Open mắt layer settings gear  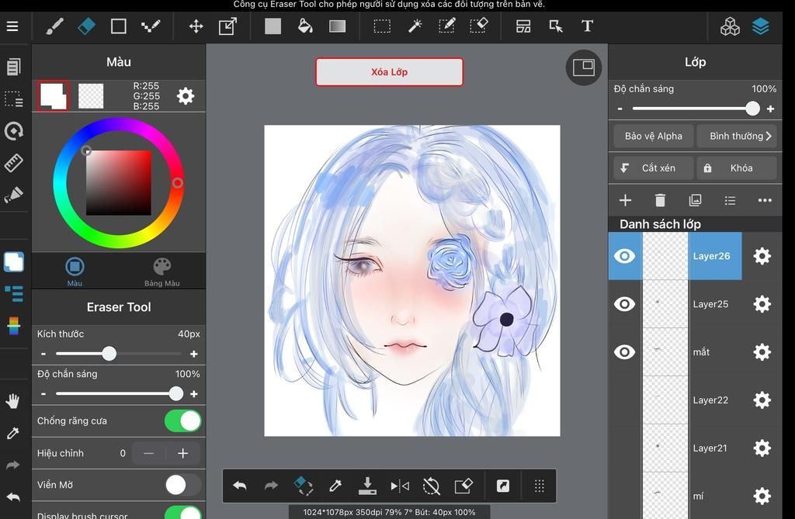point(762,351)
